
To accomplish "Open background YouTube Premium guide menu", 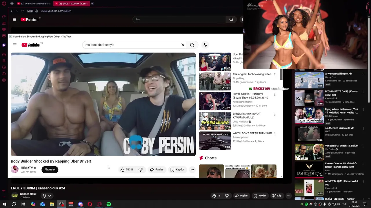I will point(14,19).
